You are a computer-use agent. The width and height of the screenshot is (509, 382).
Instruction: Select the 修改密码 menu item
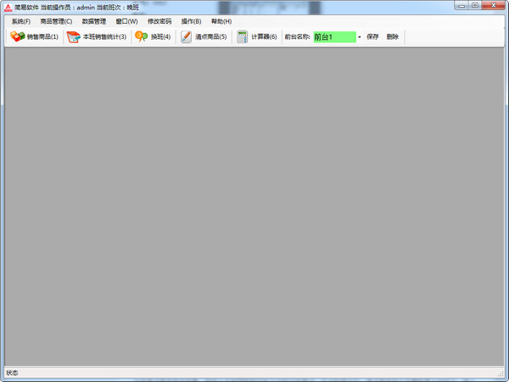(x=159, y=21)
